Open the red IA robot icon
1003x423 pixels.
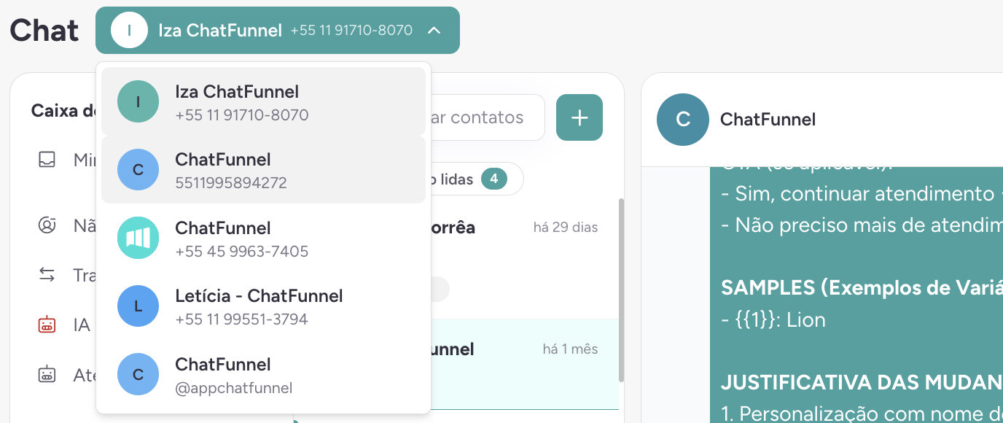[47, 325]
